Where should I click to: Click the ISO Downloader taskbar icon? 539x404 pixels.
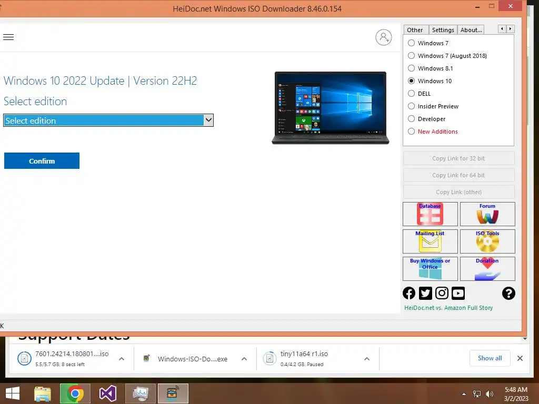[173, 393]
